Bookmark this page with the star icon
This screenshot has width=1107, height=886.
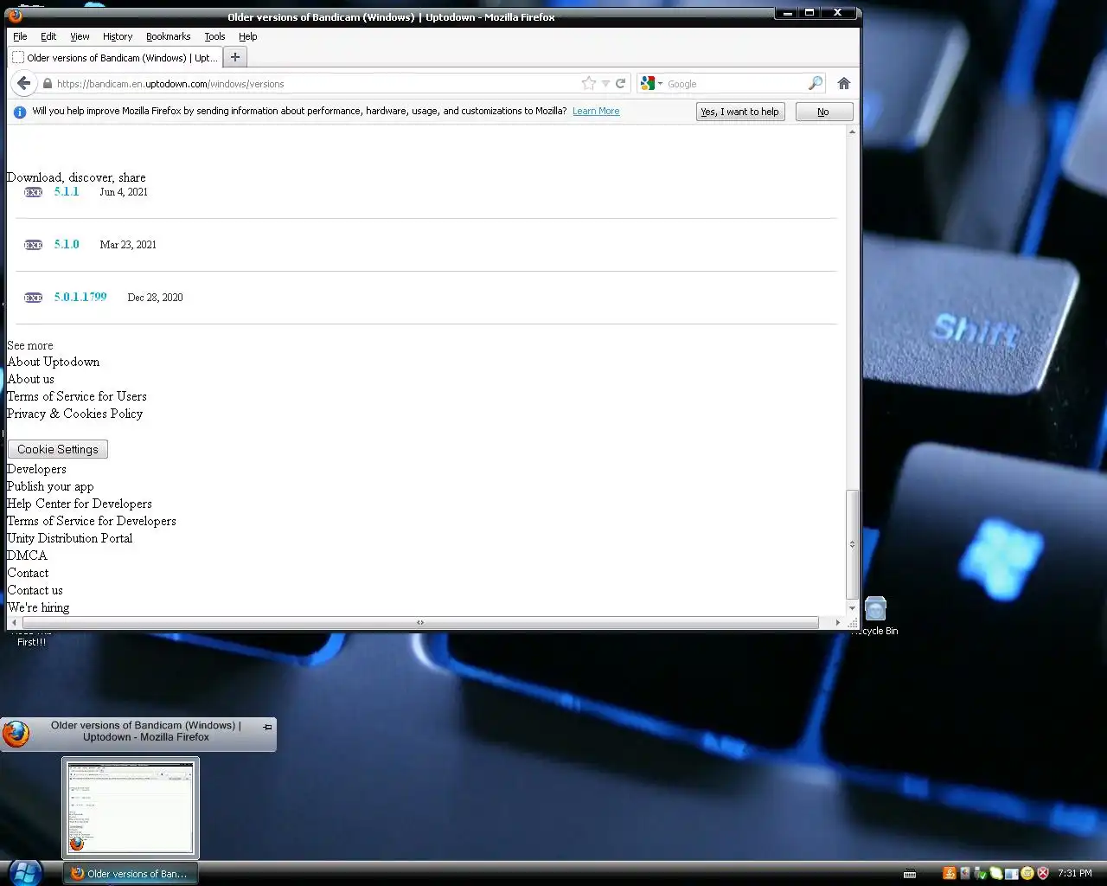(589, 83)
